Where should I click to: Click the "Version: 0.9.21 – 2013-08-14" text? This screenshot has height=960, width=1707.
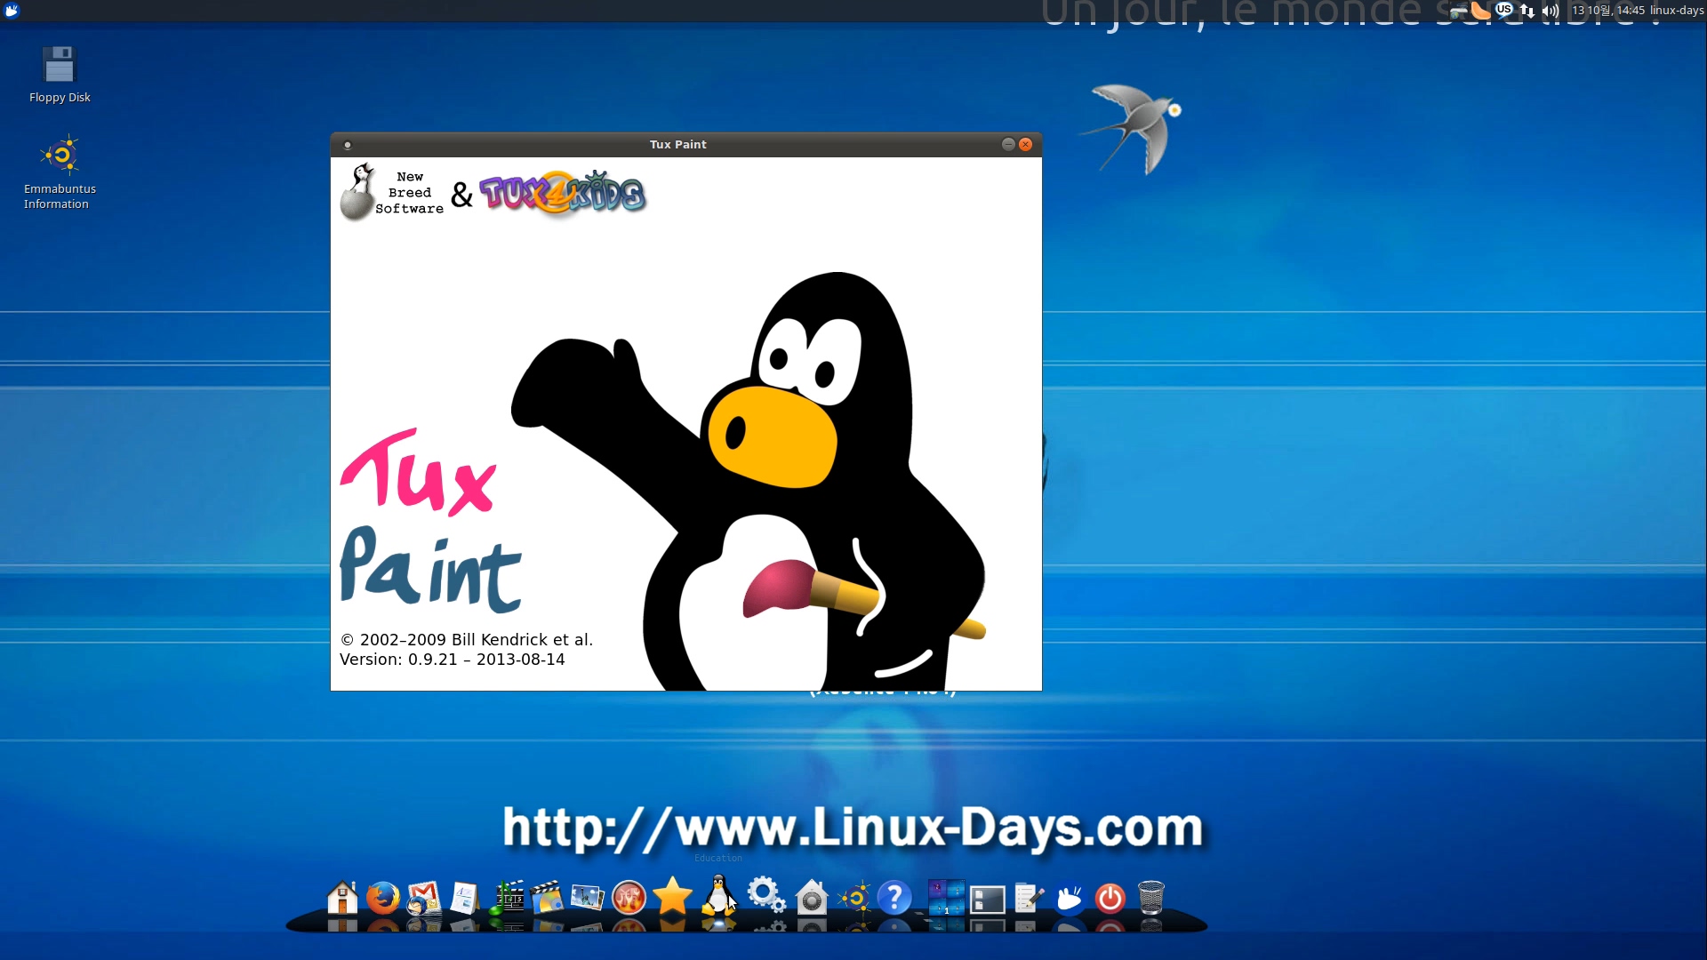(452, 660)
